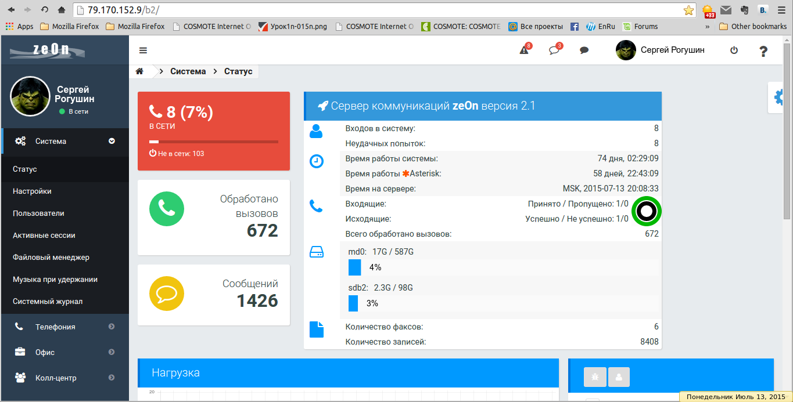Toggle the hamburger sidebar menu
The width and height of the screenshot is (793, 402).
click(143, 50)
